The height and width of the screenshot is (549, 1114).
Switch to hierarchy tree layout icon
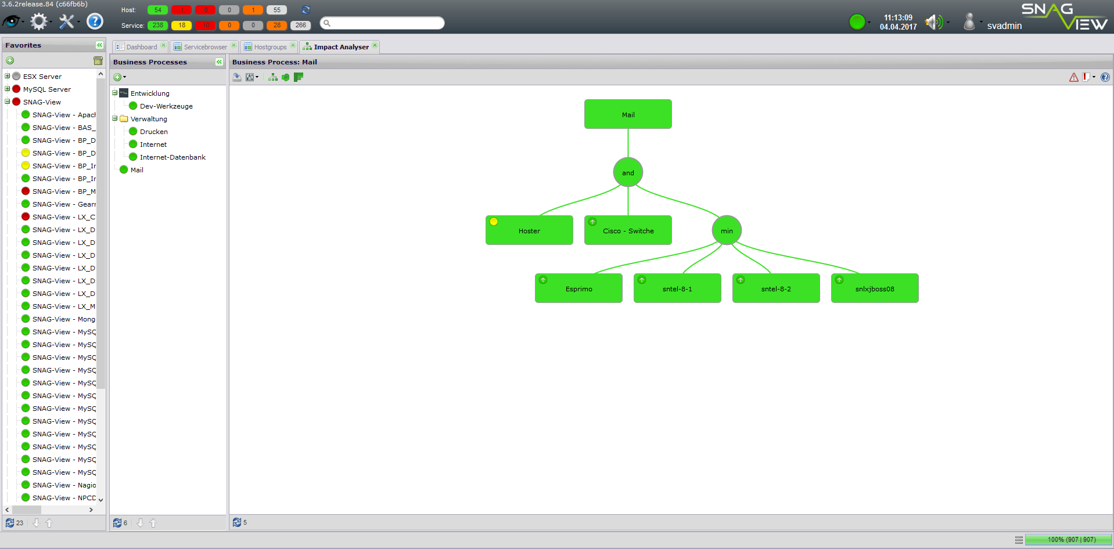pyautogui.click(x=273, y=77)
